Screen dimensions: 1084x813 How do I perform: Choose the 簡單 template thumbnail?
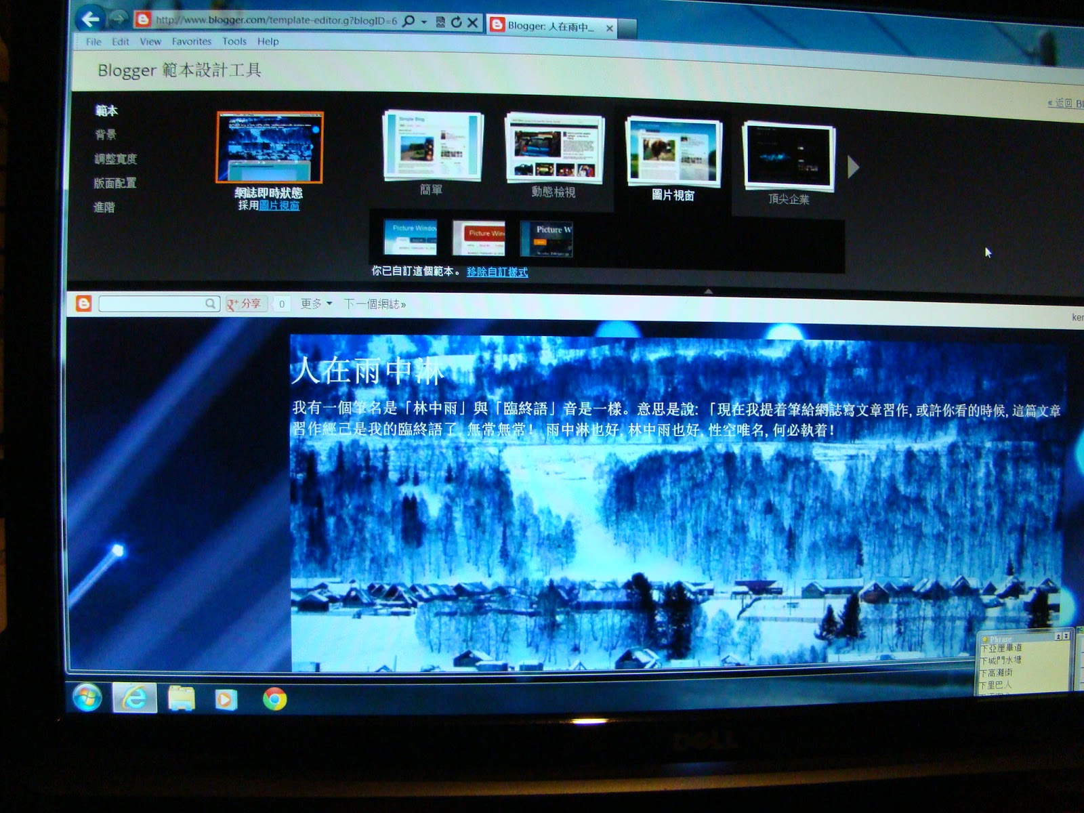tap(432, 146)
